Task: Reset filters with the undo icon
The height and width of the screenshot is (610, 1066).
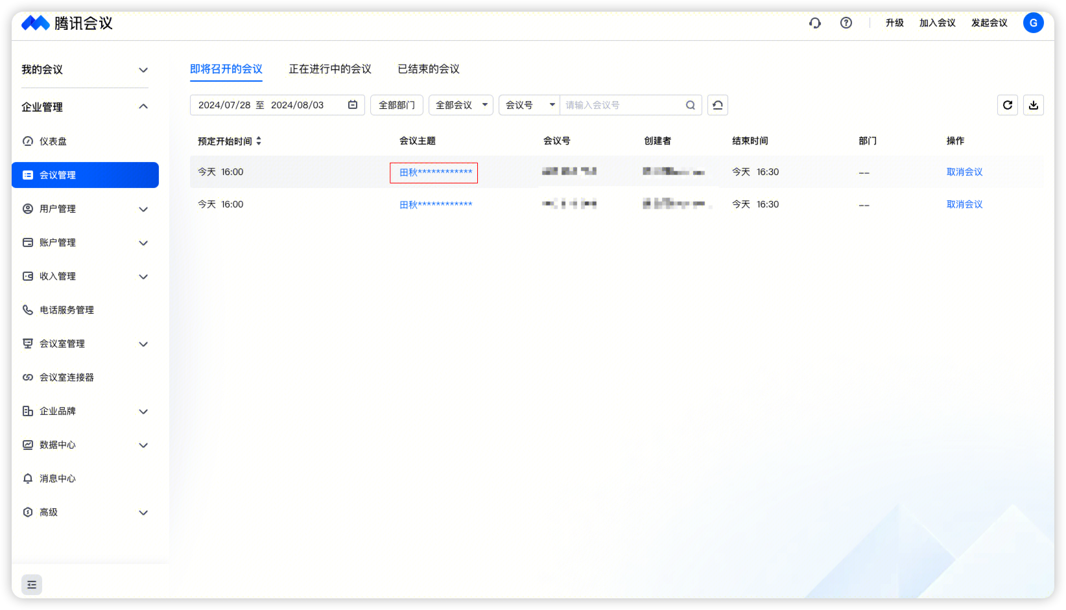Action: click(718, 105)
